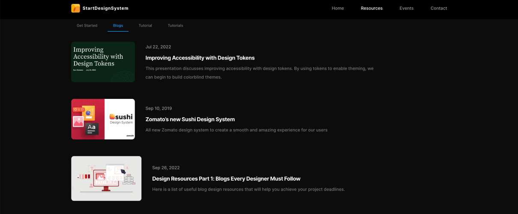518x214 pixels.
Task: Open the Sushi Design System thumbnail
Action: (x=103, y=119)
